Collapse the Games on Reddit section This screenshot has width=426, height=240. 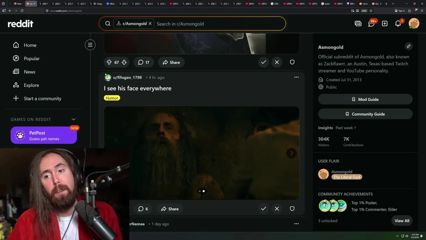point(74,119)
